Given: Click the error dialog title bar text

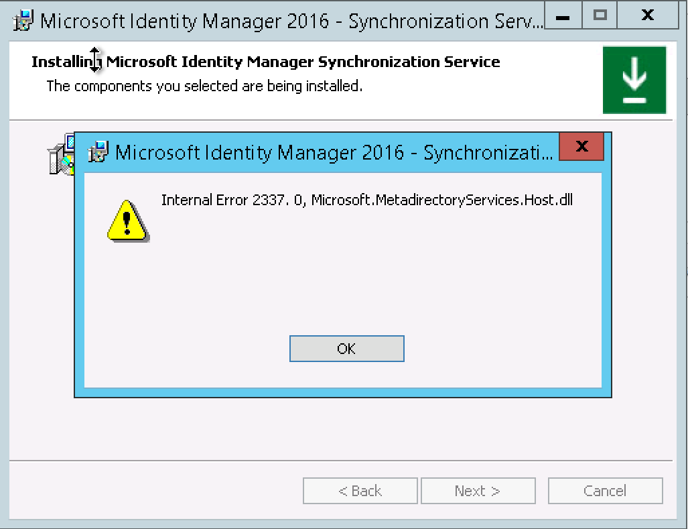Looking at the screenshot, I should point(334,153).
